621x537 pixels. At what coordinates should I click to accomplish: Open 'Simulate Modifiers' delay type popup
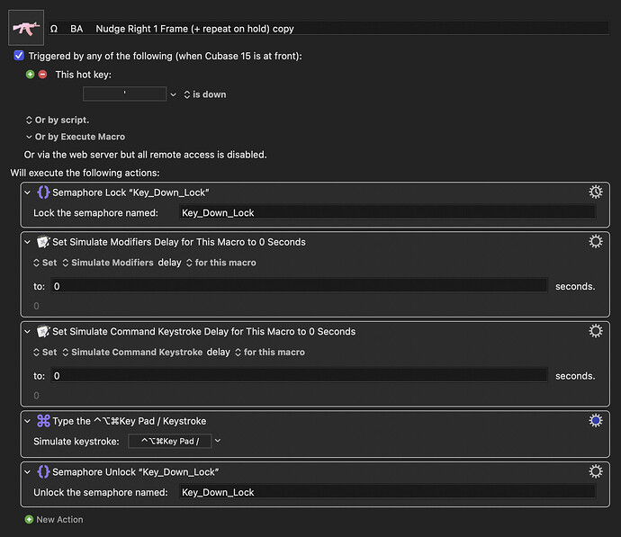(x=108, y=263)
